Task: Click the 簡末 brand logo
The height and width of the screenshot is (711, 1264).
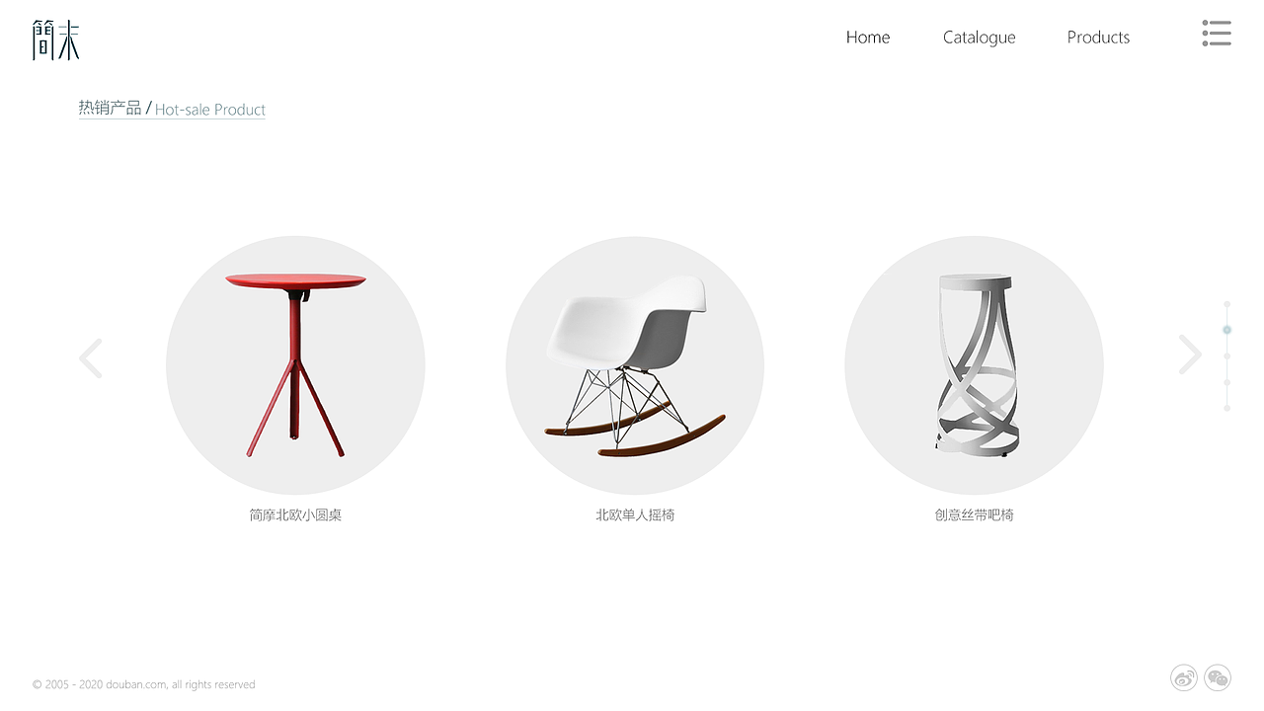Action: click(55, 39)
